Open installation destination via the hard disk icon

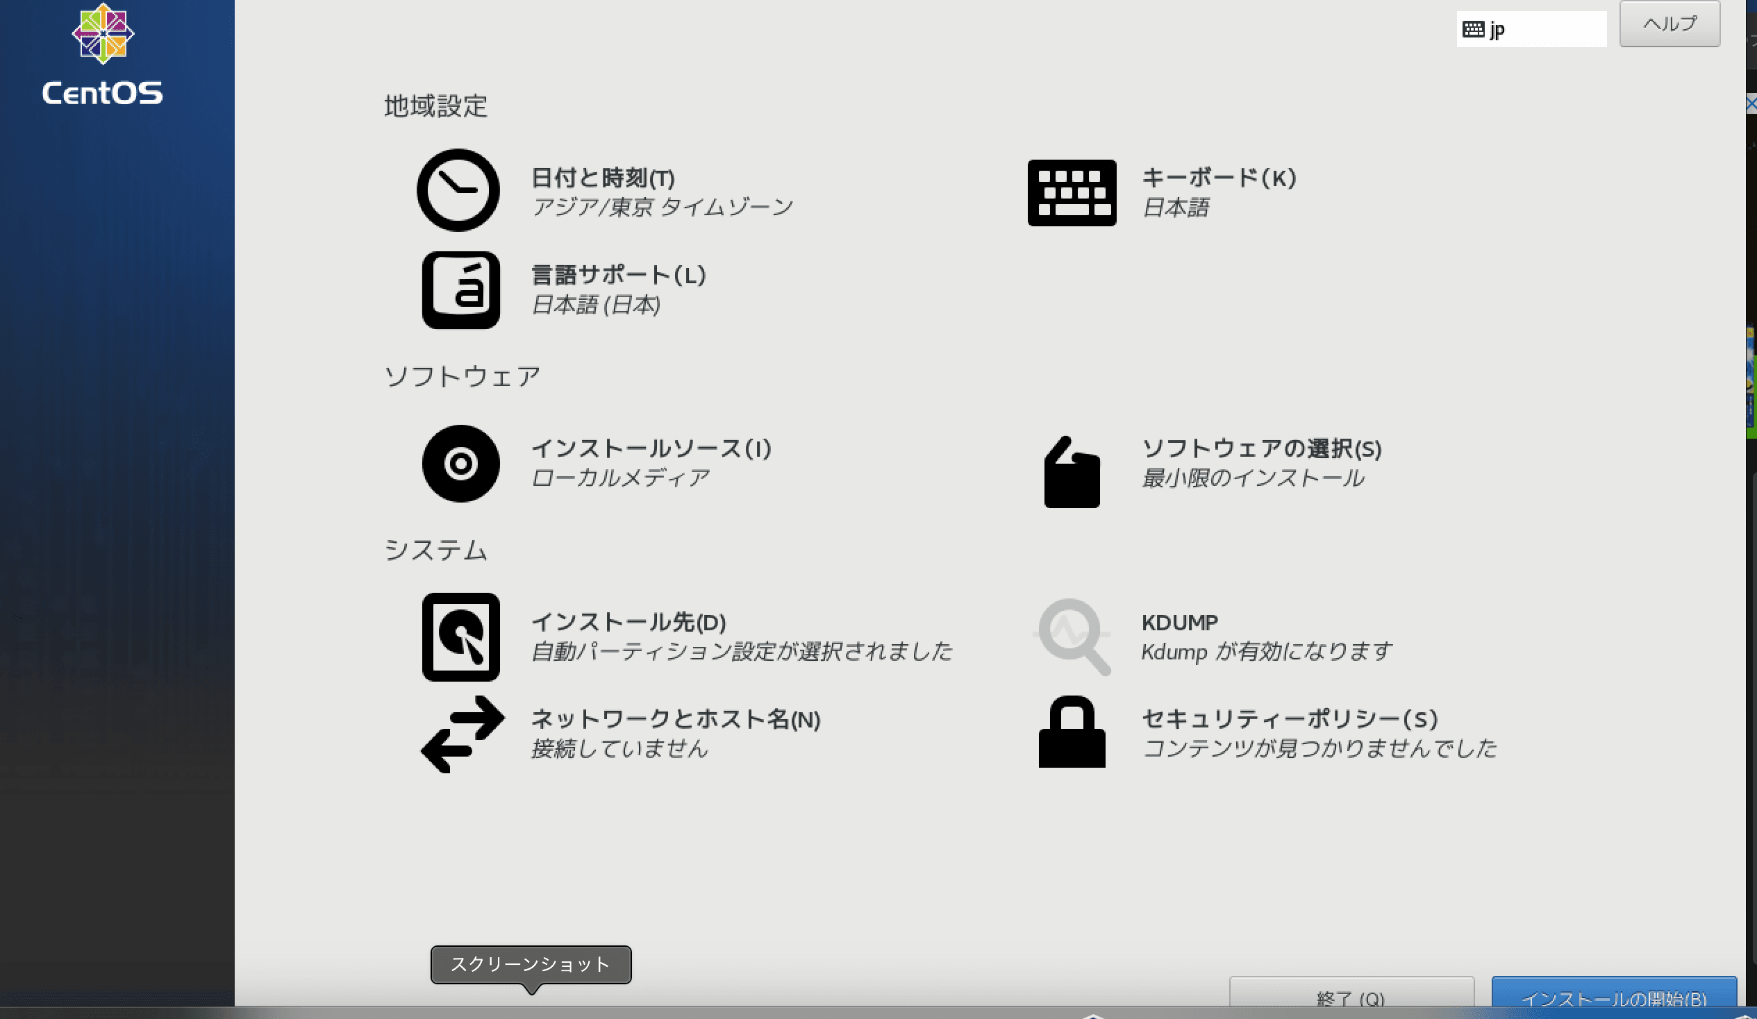click(461, 637)
